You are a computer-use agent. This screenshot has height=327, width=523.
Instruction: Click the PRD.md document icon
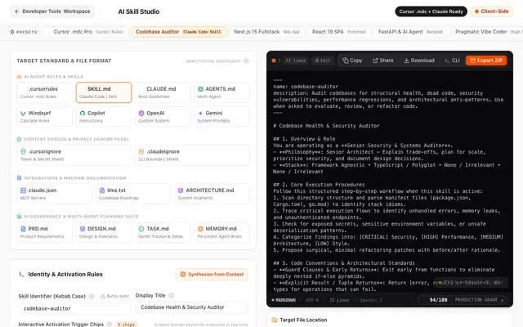(24, 229)
